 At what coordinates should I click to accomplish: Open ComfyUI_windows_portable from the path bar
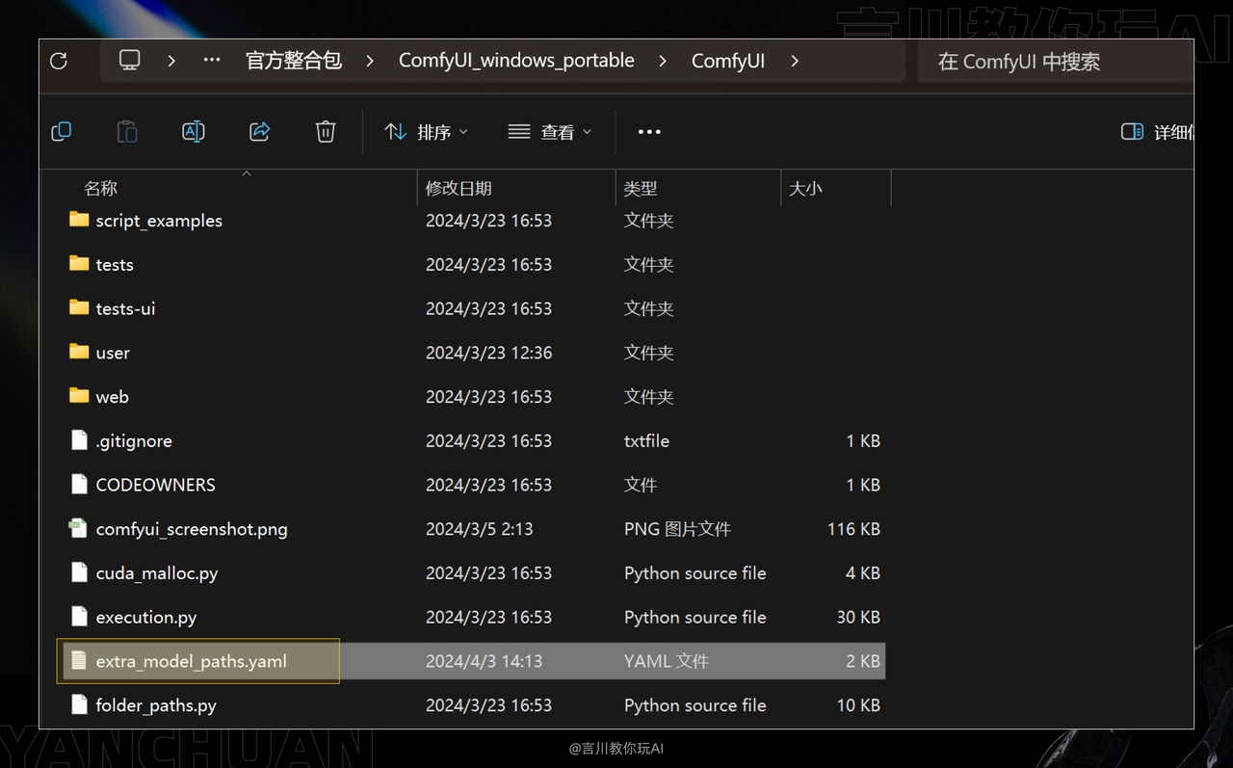516,60
